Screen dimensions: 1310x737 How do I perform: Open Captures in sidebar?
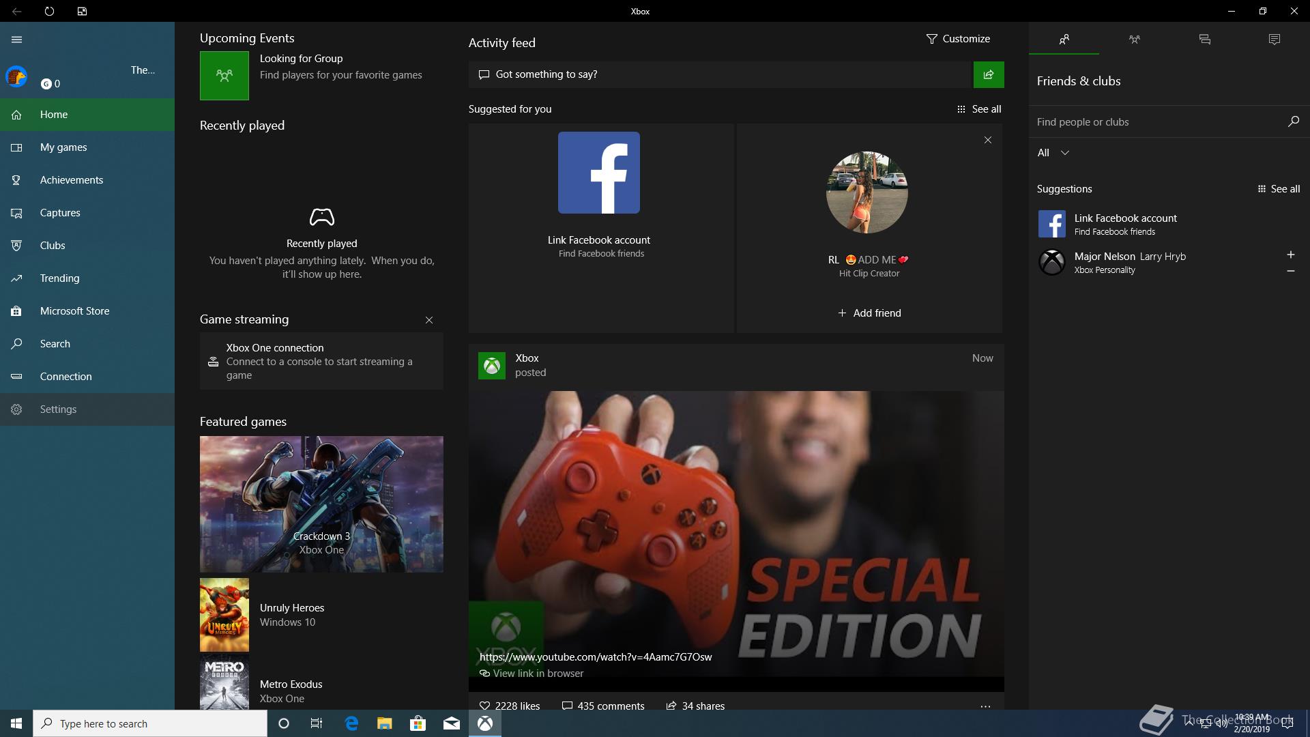coord(87,213)
